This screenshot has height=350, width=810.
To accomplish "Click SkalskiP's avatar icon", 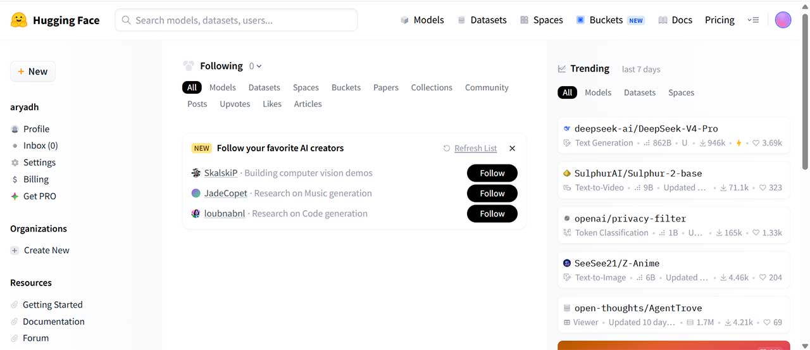I will (x=196, y=173).
